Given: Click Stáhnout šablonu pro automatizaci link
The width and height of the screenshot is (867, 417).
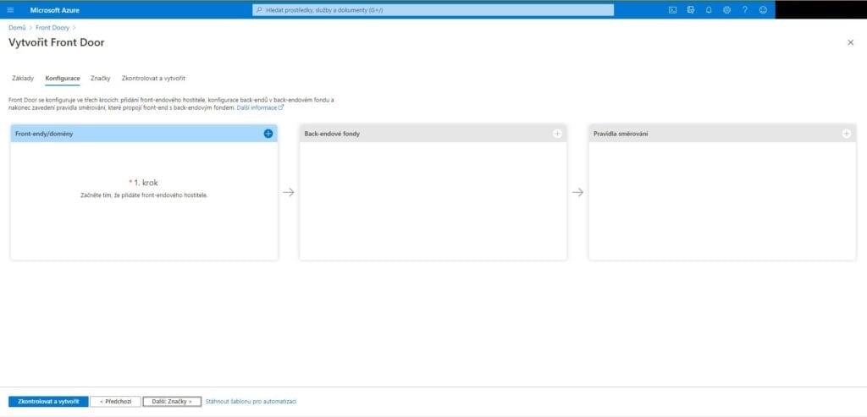Looking at the screenshot, I should pos(251,402).
